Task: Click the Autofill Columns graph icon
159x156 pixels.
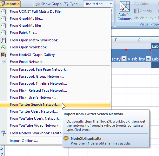Action: 125,6
